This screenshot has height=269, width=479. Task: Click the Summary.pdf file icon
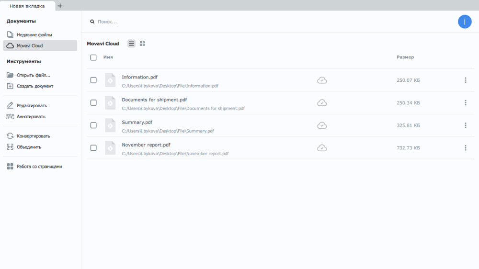click(x=110, y=125)
